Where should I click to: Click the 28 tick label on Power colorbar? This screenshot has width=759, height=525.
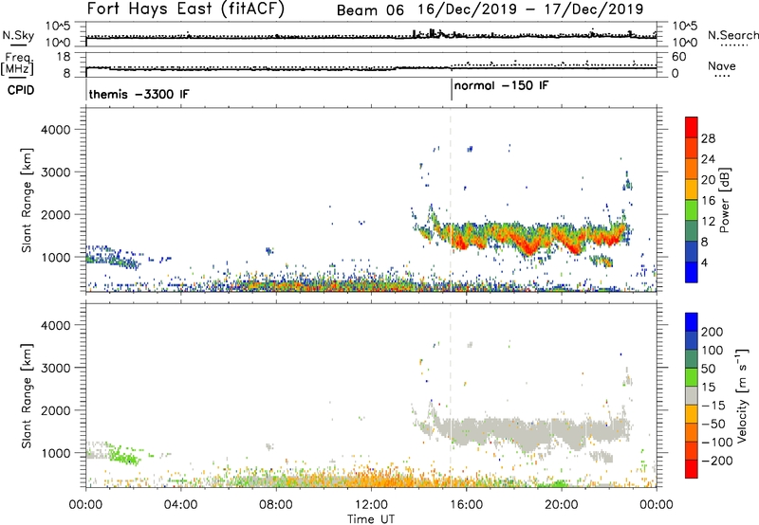click(x=708, y=138)
